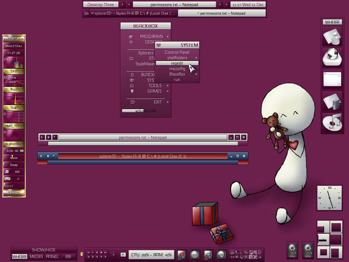The width and height of the screenshot is (349, 262).
Task: Open the left recycle bin drive icon
Action: pos(292,250)
